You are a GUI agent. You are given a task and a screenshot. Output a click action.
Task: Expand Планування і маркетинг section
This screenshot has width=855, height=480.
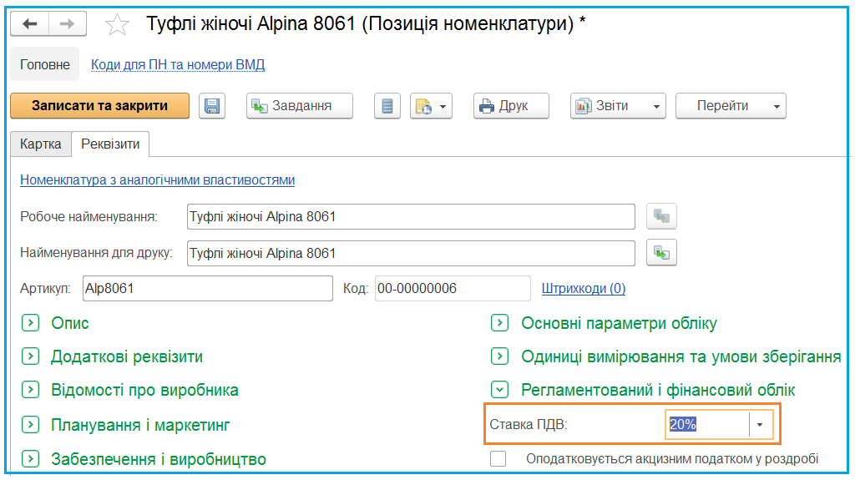pos(31,425)
